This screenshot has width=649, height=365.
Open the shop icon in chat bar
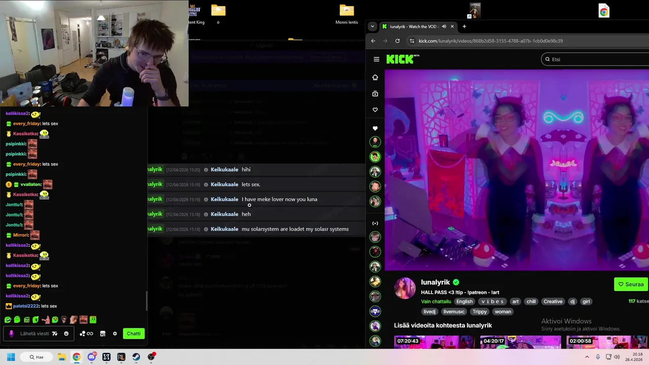point(102,334)
